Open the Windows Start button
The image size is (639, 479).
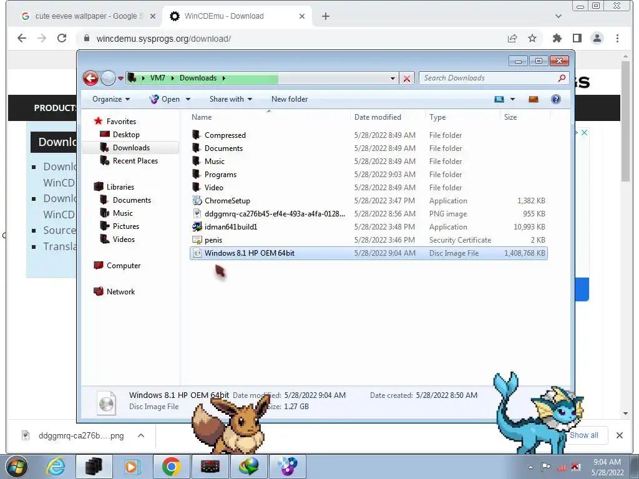coord(16,467)
